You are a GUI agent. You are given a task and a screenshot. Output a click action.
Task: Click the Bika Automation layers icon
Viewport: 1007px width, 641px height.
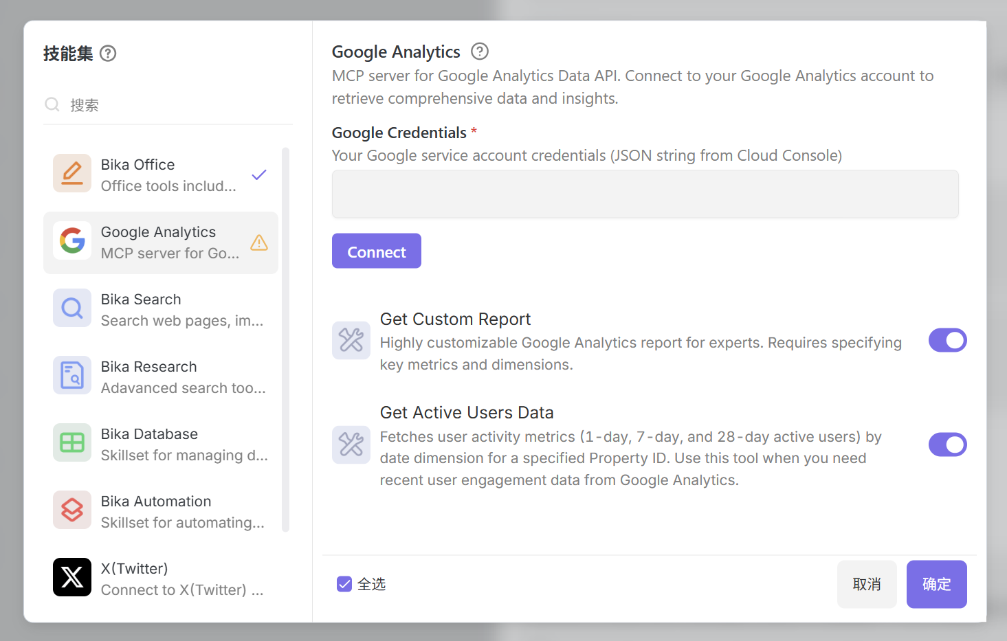72,510
